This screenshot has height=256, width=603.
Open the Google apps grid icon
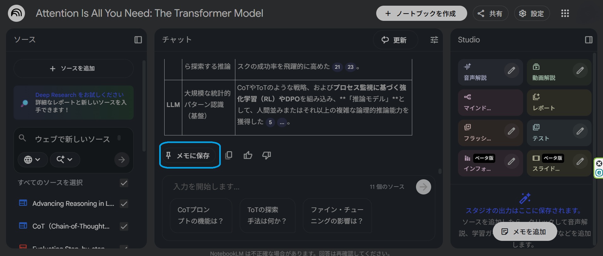[x=565, y=13]
